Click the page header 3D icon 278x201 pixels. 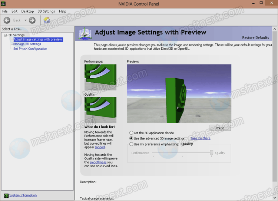pyautogui.click(x=85, y=33)
